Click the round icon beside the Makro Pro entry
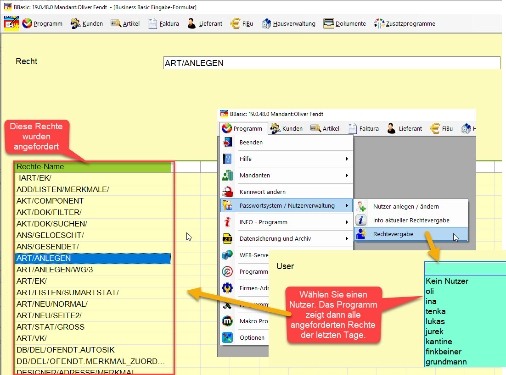 [x=227, y=321]
